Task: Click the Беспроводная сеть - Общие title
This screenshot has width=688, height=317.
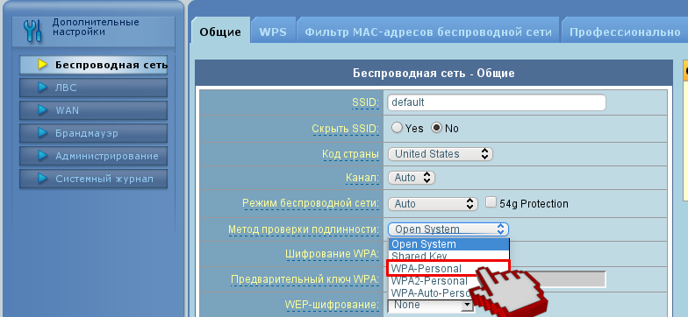Action: (x=434, y=74)
